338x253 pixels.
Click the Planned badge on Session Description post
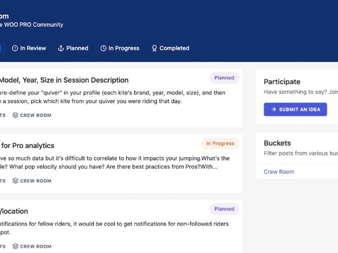click(x=224, y=78)
